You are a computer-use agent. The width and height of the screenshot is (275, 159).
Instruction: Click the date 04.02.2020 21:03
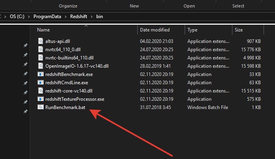click(157, 41)
